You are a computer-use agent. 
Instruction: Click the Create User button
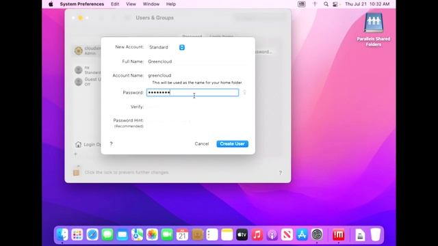pos(233,143)
